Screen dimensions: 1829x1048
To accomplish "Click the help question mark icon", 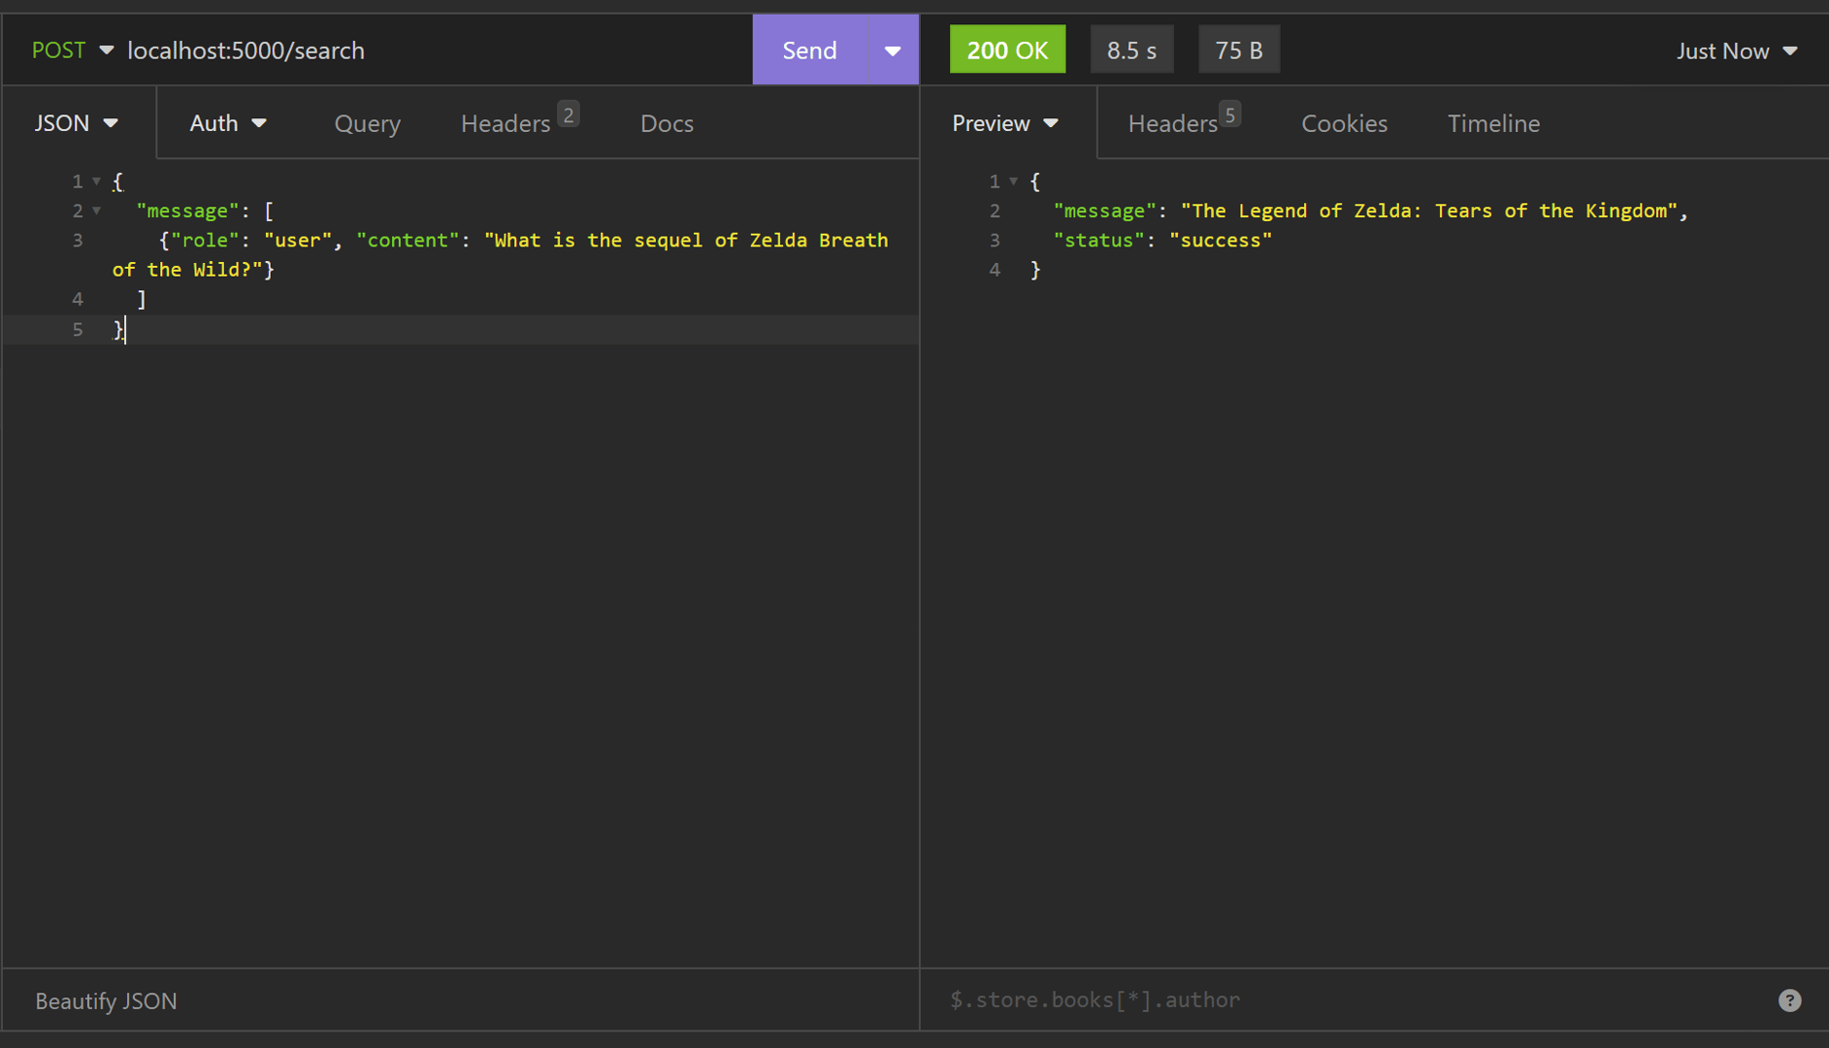I will pos(1789,1000).
